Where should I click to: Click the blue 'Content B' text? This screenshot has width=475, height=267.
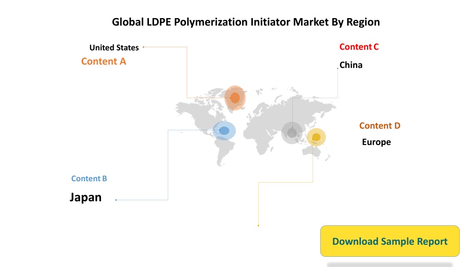pos(89,178)
